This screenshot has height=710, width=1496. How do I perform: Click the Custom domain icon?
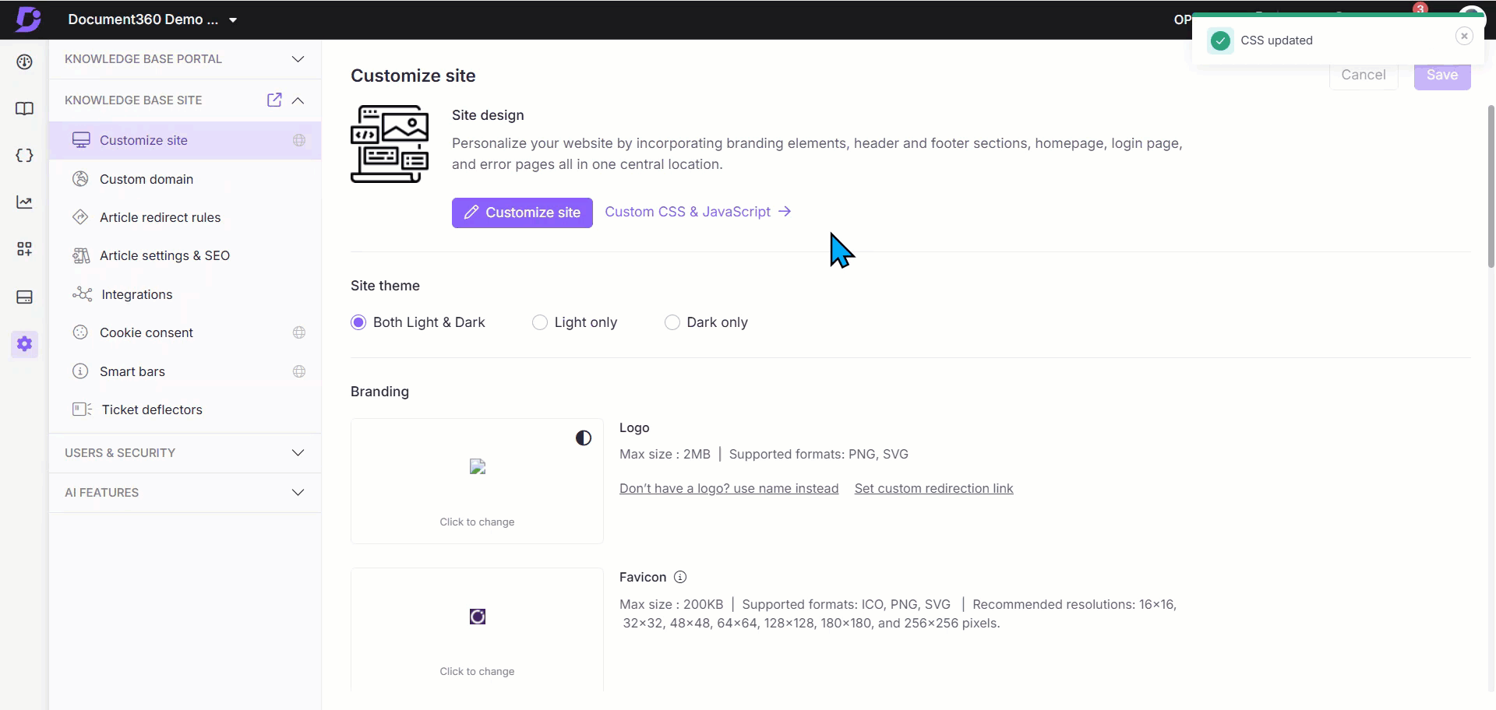point(80,179)
